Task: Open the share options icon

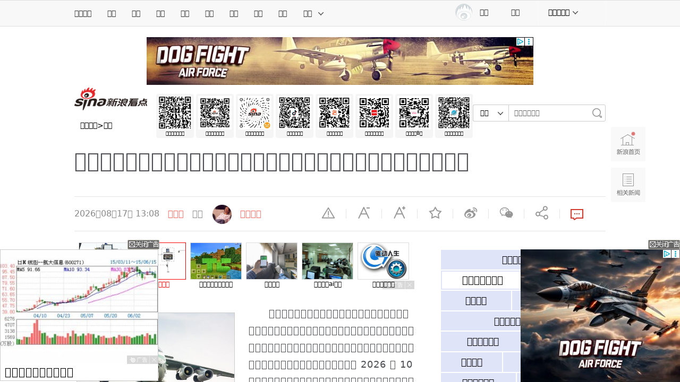Action: click(542, 213)
